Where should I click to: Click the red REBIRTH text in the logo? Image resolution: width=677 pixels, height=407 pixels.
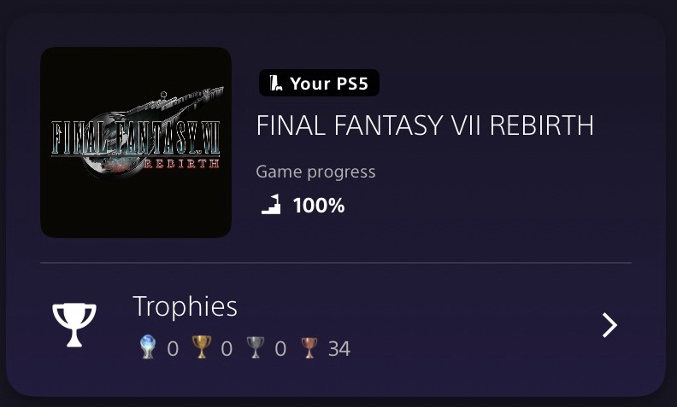[185, 164]
